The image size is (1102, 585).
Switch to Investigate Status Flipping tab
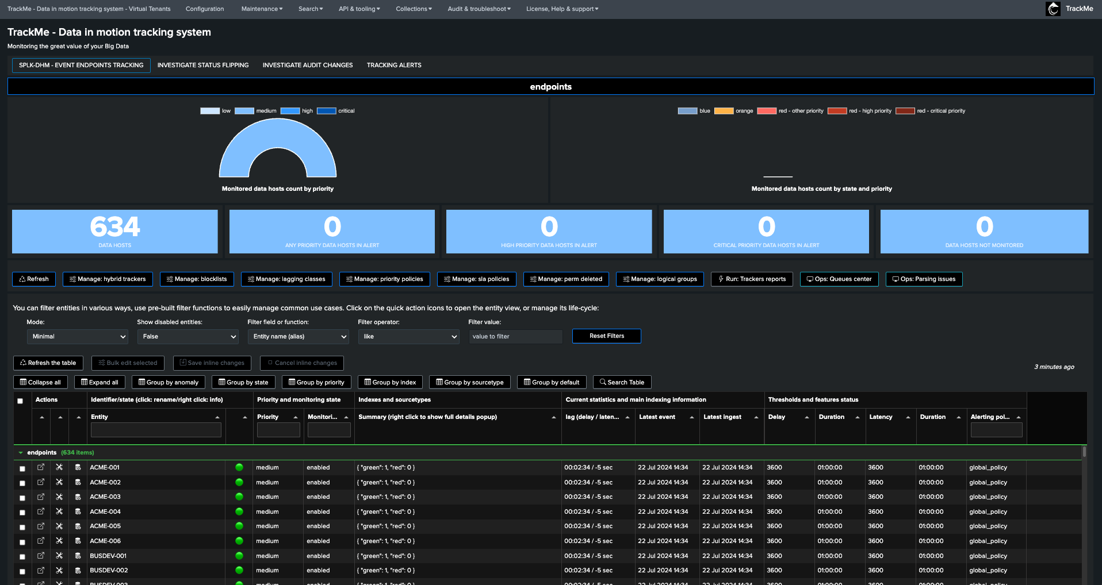[203, 65]
